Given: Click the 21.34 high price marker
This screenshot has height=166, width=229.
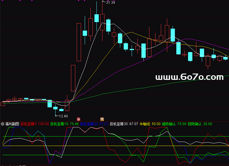Looking at the screenshot, I should (110, 3).
